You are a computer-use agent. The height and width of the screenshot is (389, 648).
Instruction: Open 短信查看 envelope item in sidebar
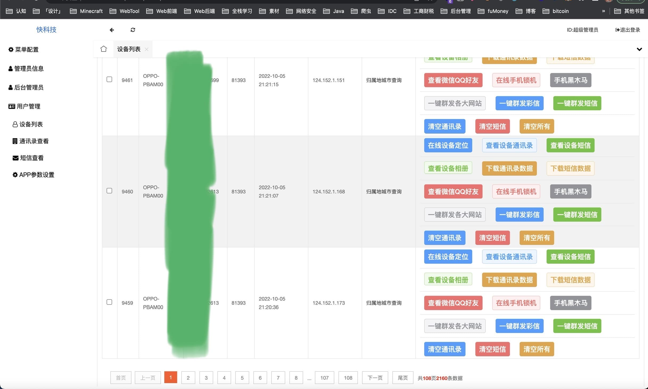(x=28, y=158)
